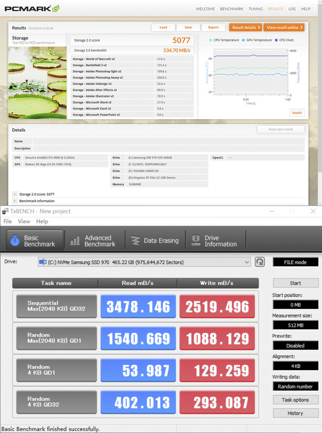322x433 pixels.
Task: Open the Task options button
Action: click(295, 400)
